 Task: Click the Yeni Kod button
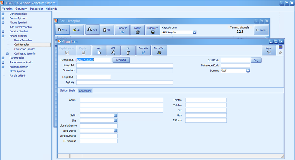pos(121,60)
